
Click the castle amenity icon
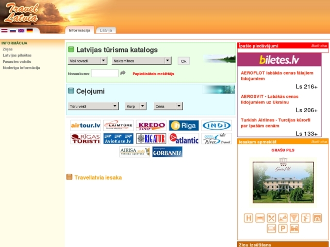294,228
